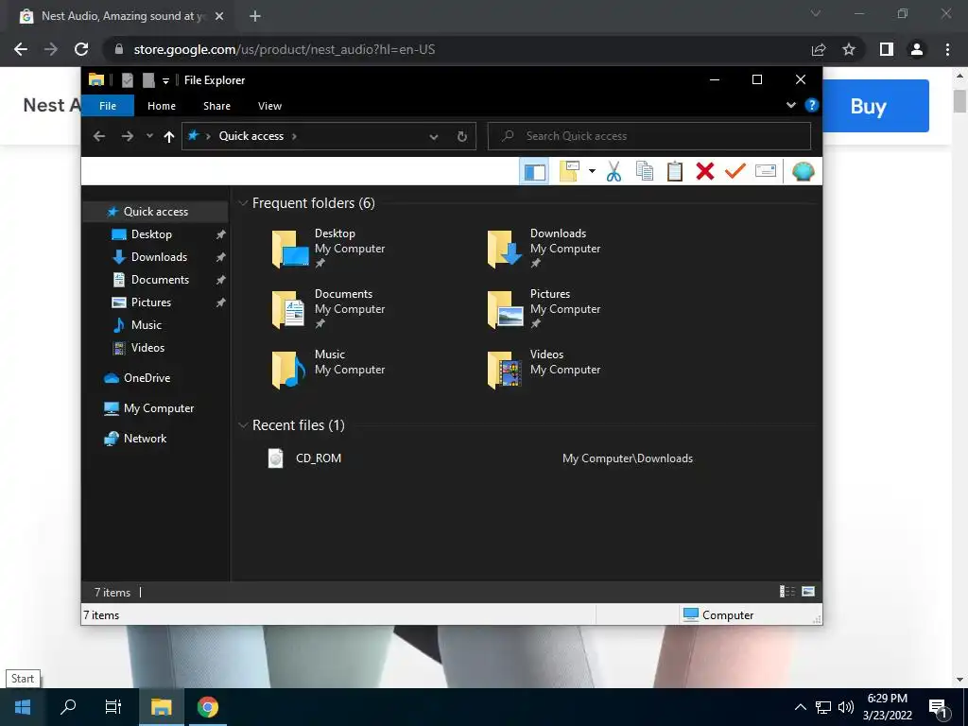Go forward in File Explorer
Viewport: 968px width, 726px height.
(128, 136)
